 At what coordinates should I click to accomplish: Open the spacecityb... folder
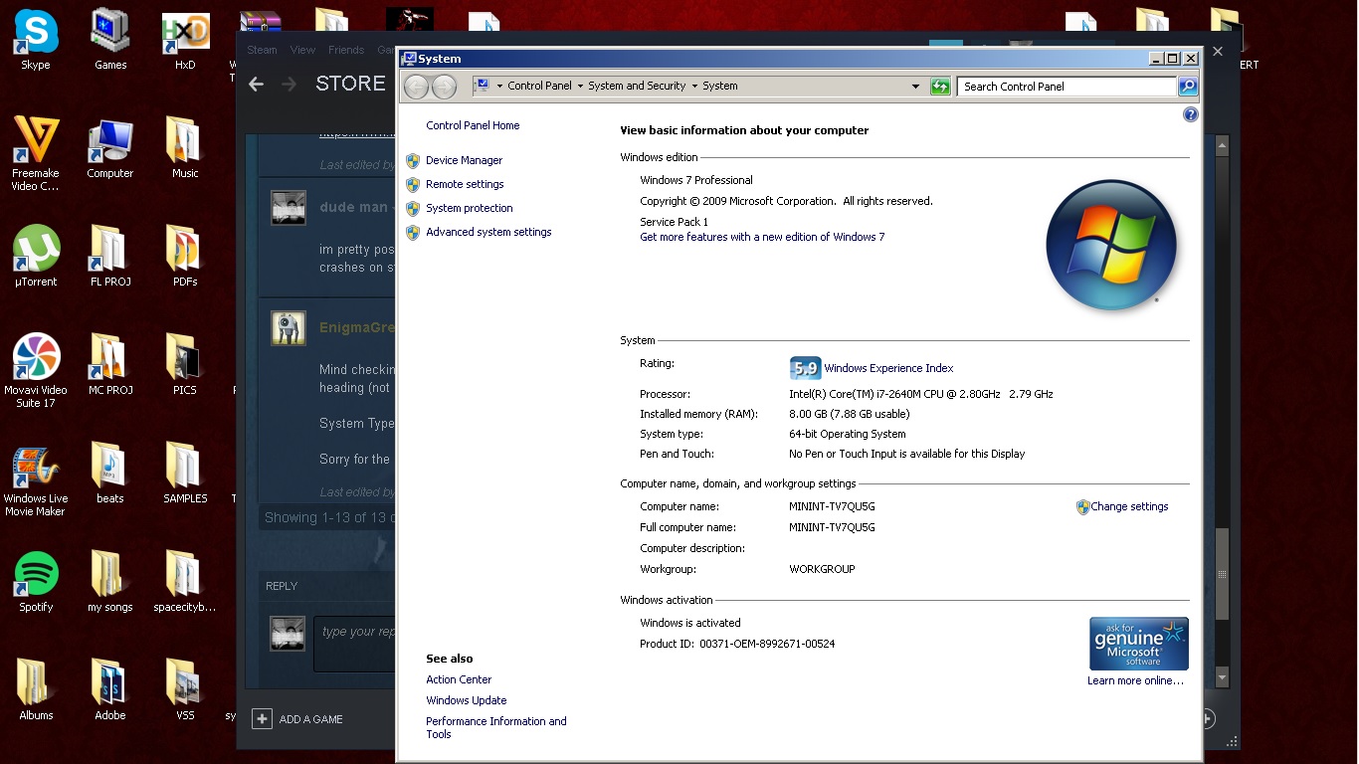(x=185, y=582)
